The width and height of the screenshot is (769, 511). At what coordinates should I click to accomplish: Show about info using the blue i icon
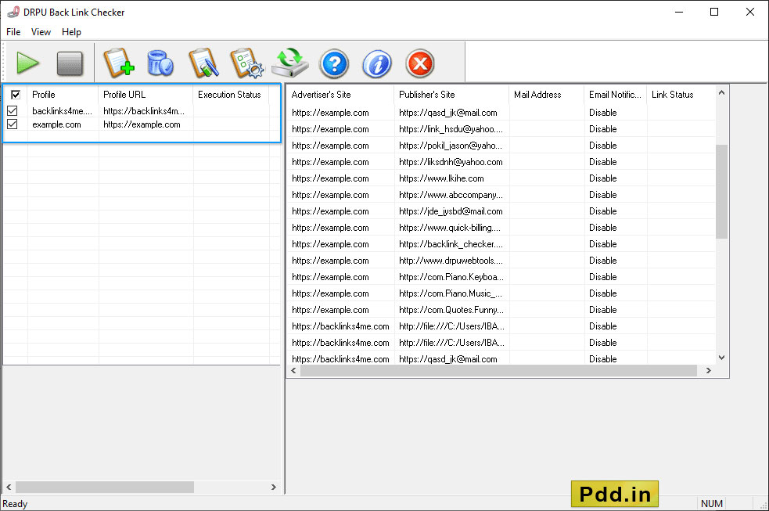pyautogui.click(x=376, y=63)
